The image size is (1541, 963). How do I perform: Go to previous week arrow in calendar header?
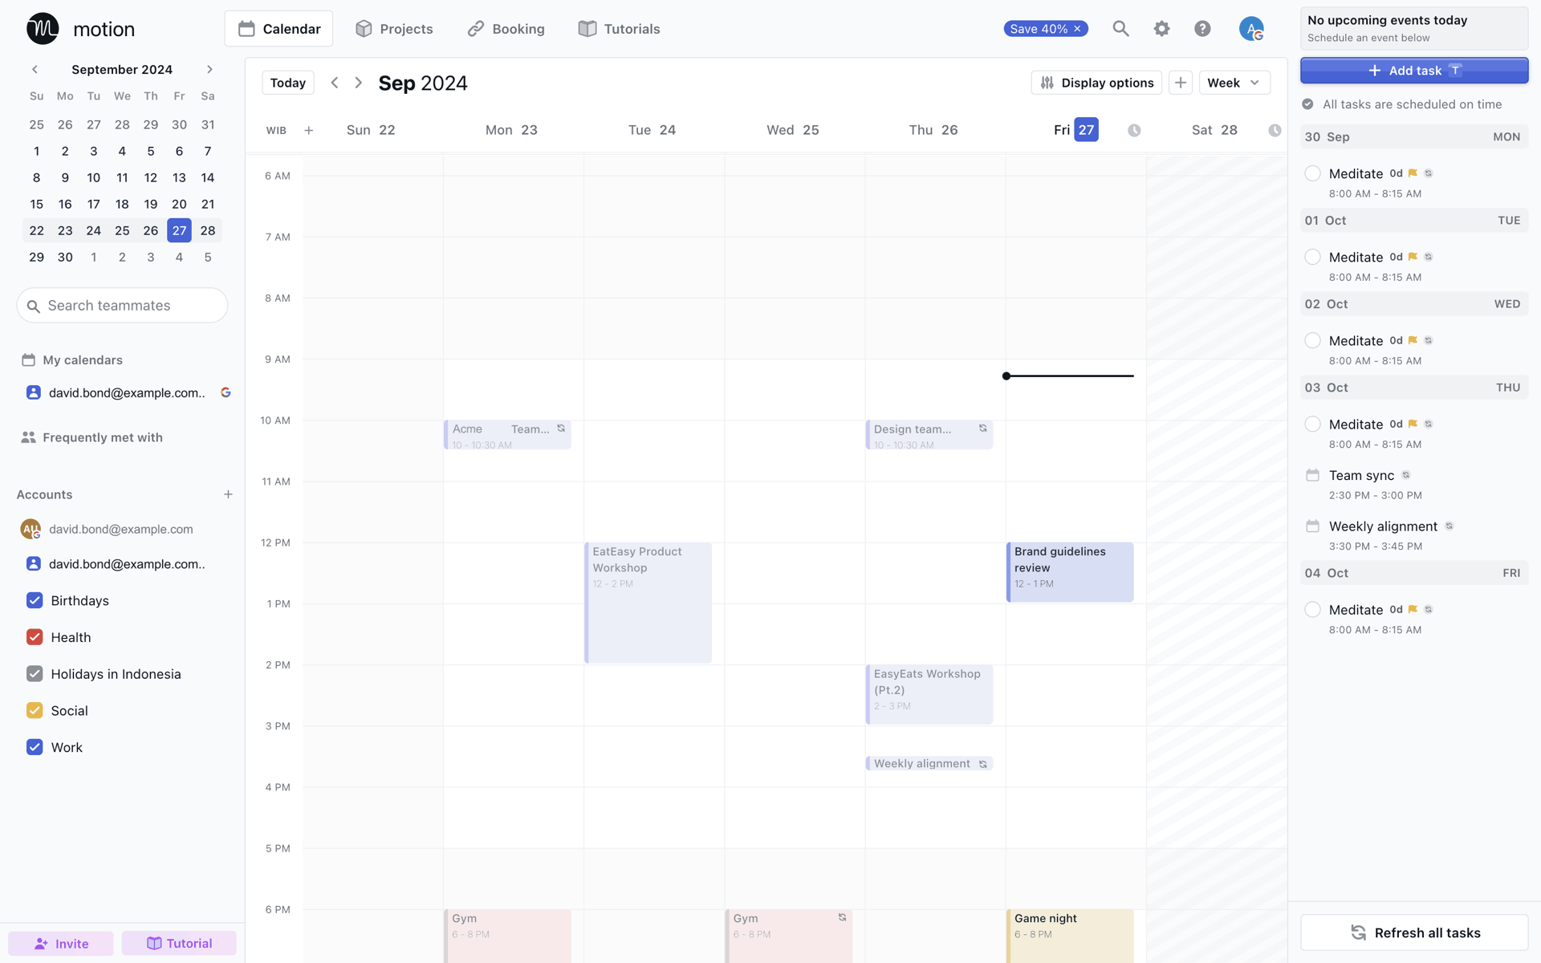click(x=335, y=83)
